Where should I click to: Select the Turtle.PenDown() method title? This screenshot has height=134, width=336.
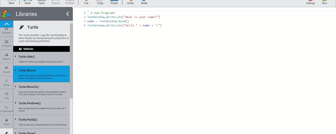30,103
